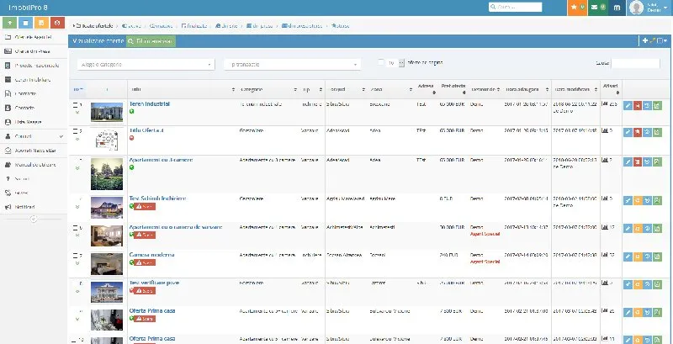Open the orange star favorites button in header

577,8
